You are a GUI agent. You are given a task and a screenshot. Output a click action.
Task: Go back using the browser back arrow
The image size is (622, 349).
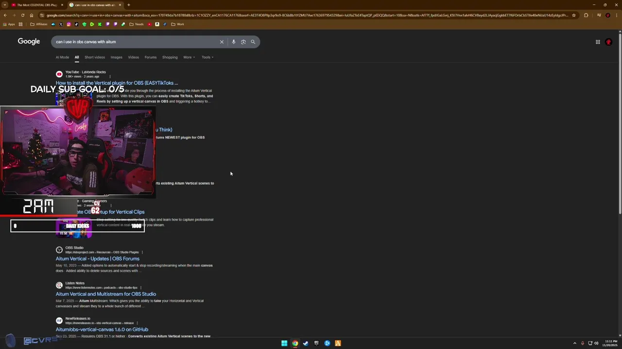coord(5,15)
